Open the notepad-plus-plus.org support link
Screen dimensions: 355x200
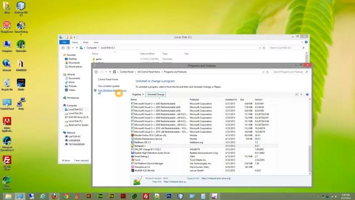pyautogui.click(x=216, y=178)
